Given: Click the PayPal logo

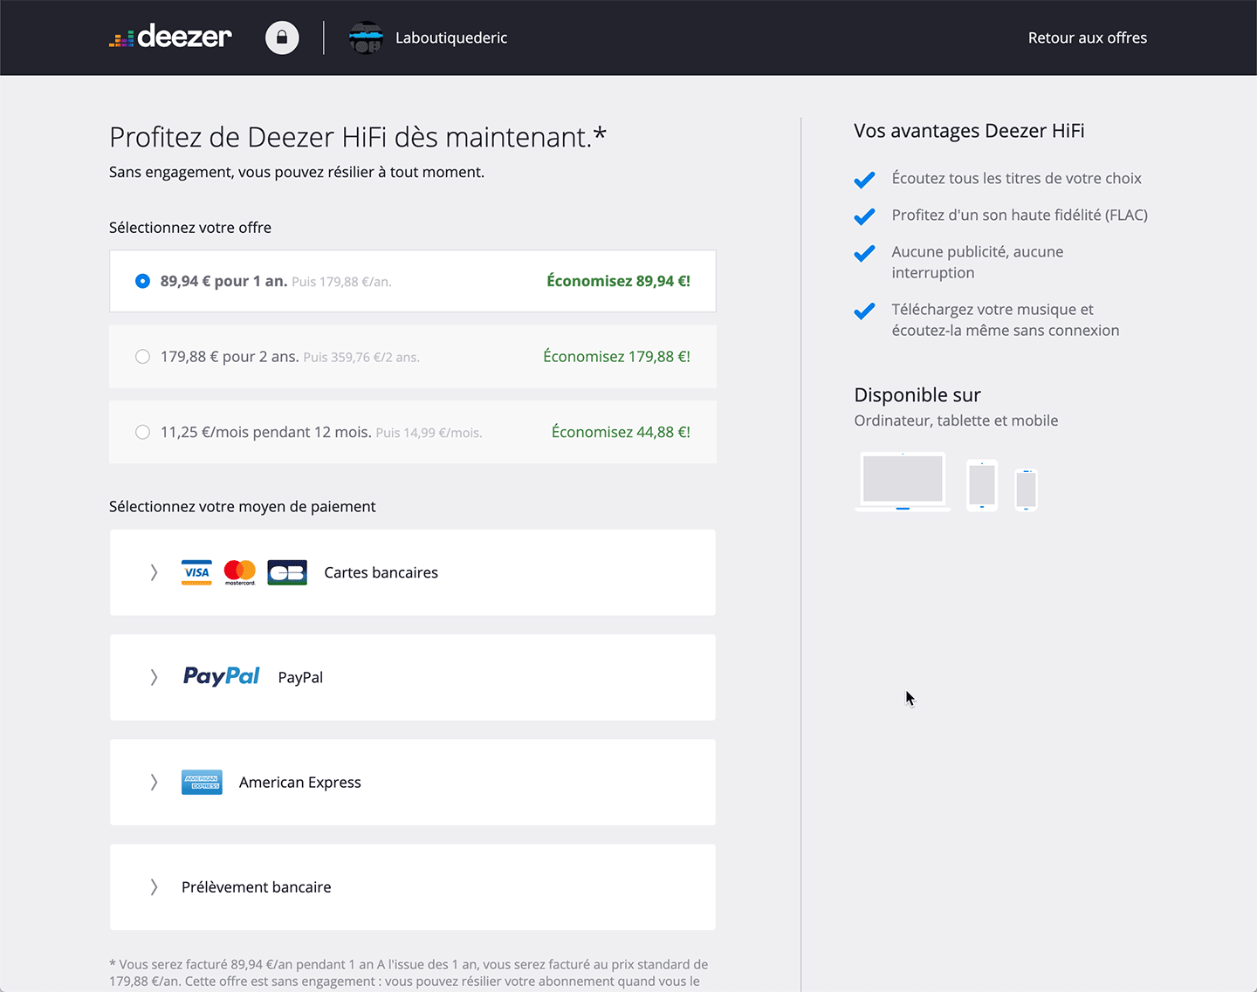Looking at the screenshot, I should (x=221, y=676).
